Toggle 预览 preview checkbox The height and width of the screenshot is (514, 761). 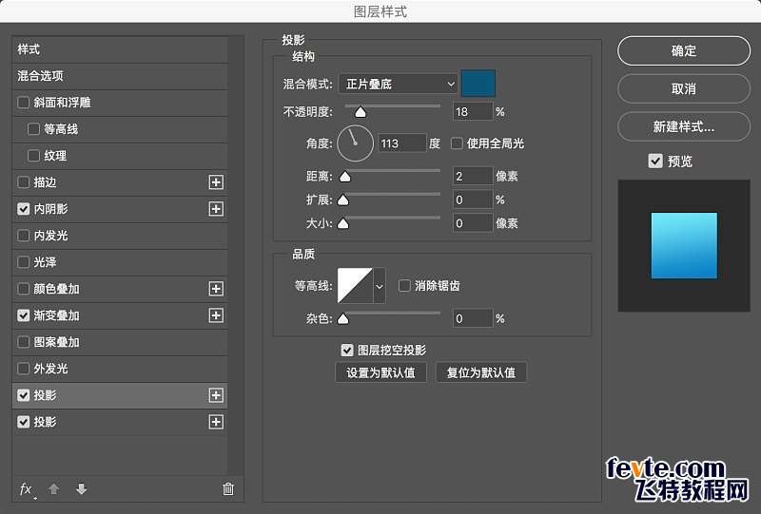click(655, 161)
